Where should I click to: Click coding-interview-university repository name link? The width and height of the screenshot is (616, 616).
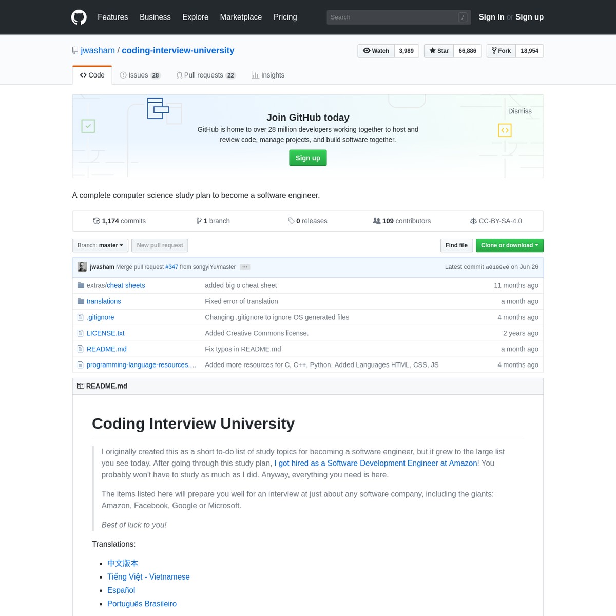point(178,50)
